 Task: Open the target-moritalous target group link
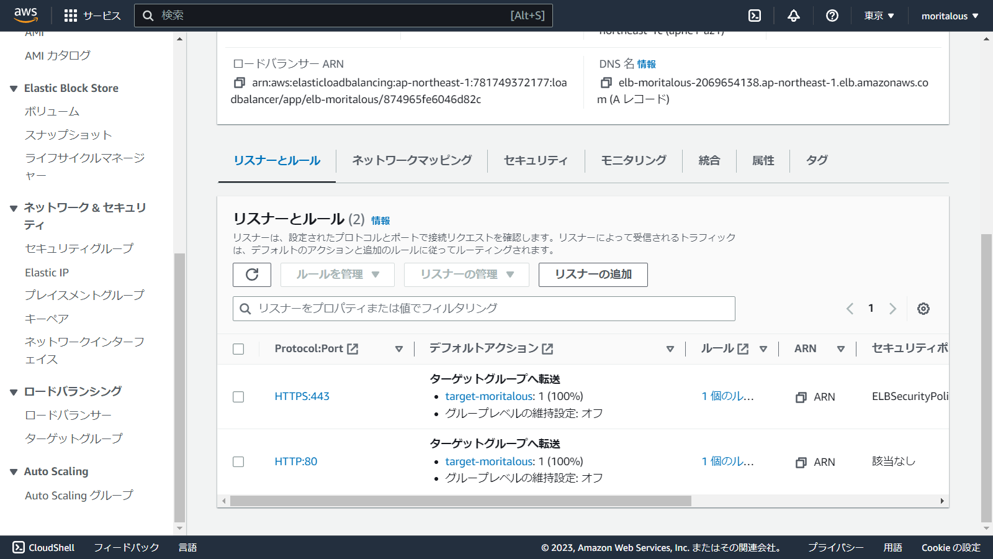(x=488, y=396)
